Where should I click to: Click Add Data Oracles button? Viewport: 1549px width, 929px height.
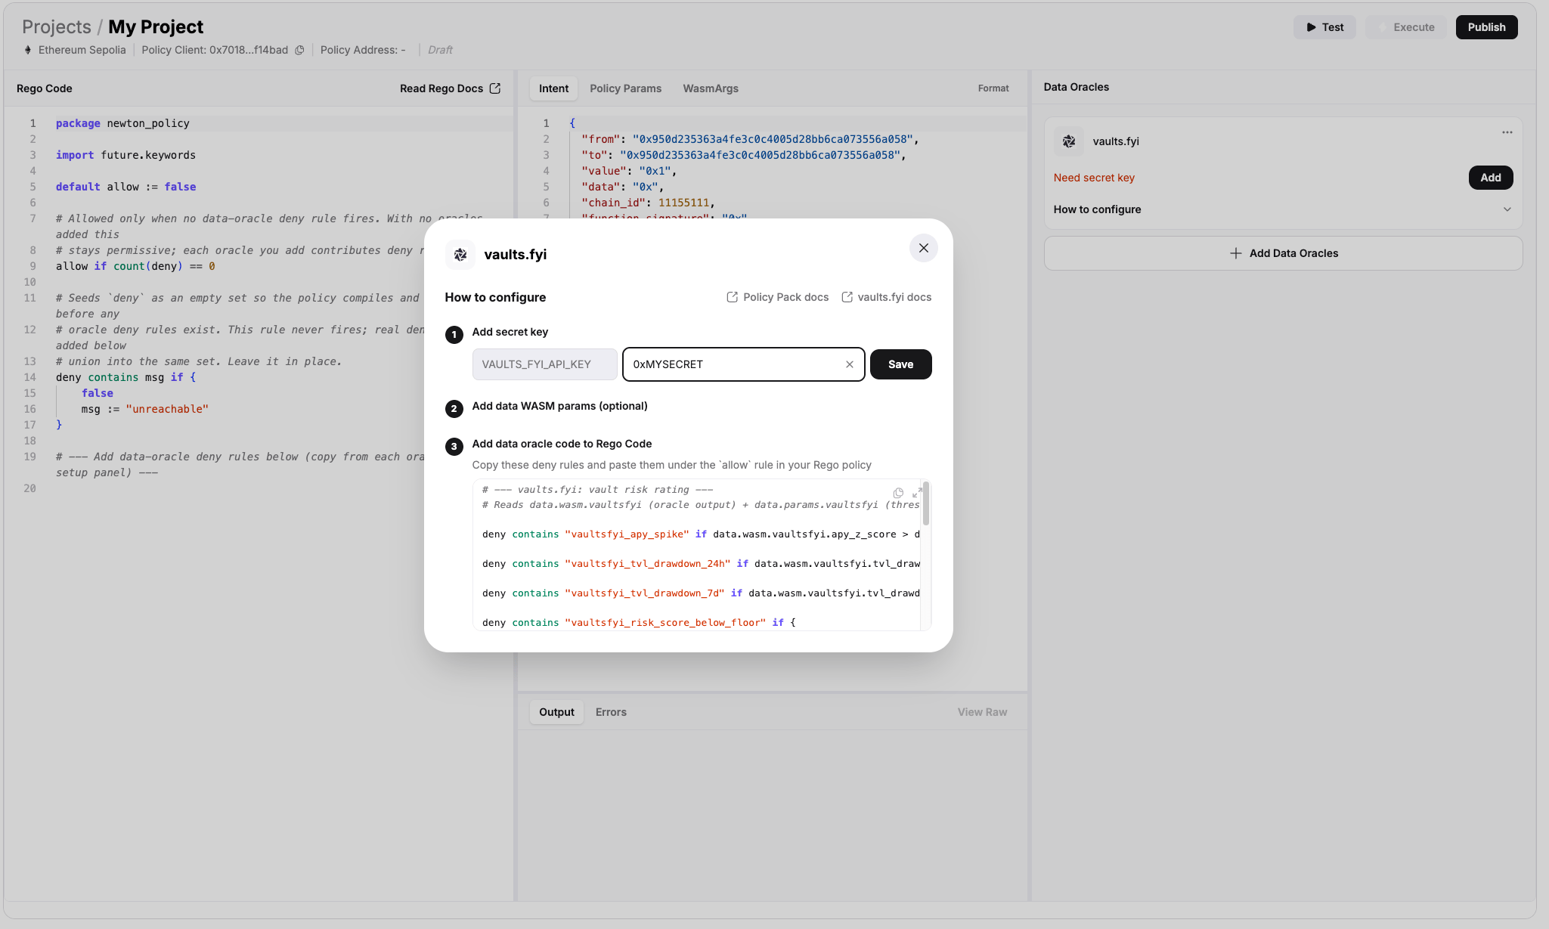pos(1283,253)
